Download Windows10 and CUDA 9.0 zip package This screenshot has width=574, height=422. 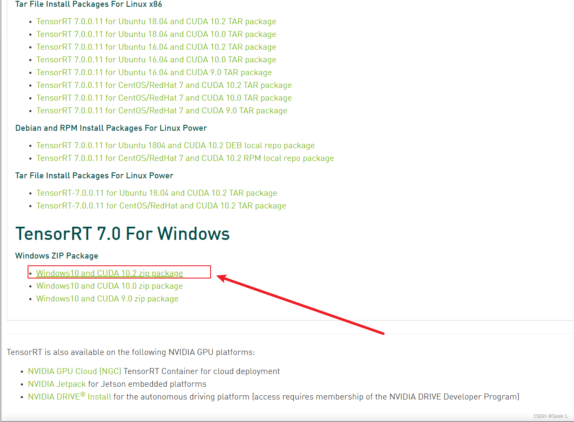coord(107,299)
